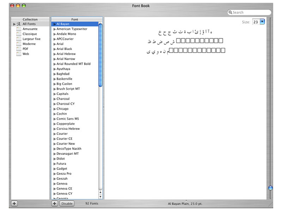The width and height of the screenshot is (282, 211).
Task: Click the Classique collection icon
Action: tap(19, 34)
